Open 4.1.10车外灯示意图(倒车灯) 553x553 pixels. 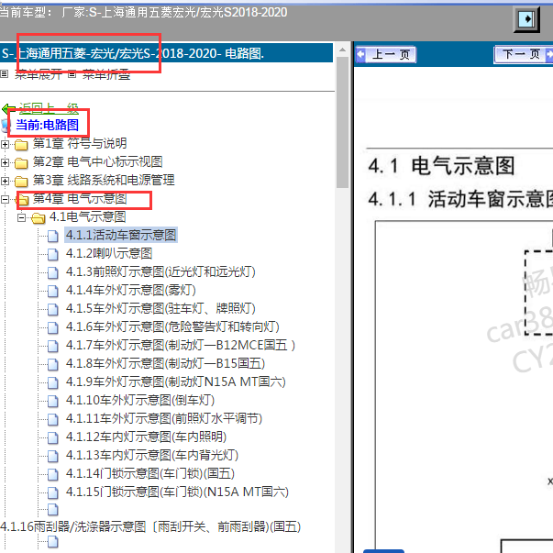[140, 400]
